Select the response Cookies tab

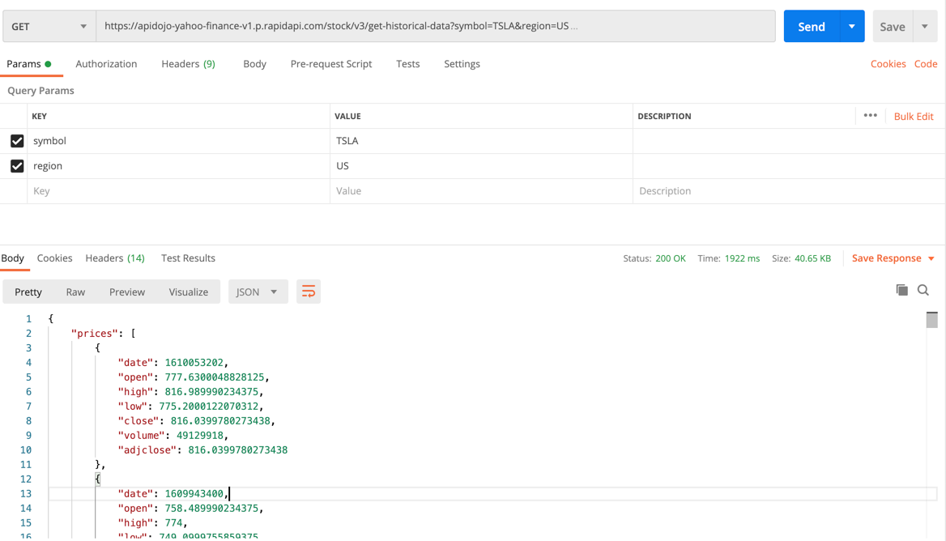coord(54,258)
